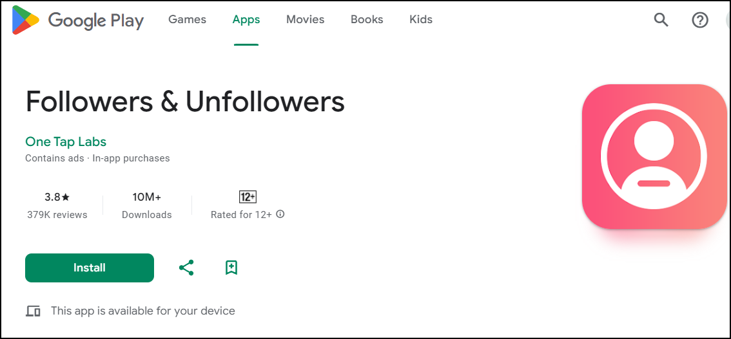Show content rating info circle icon

280,214
